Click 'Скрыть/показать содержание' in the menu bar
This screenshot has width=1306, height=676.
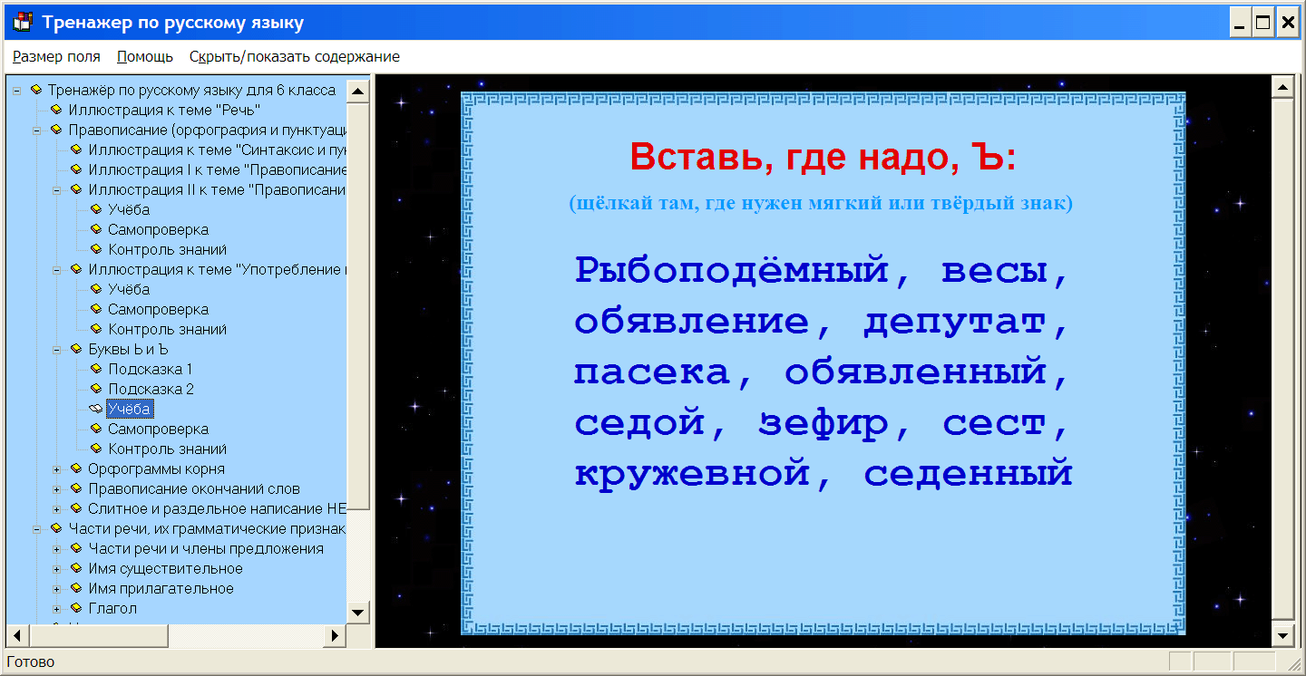point(294,56)
